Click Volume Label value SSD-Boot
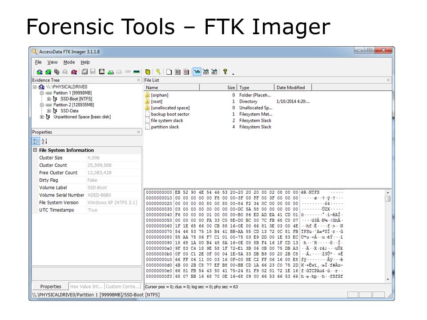This screenshot has height=320, width=427. [97, 188]
